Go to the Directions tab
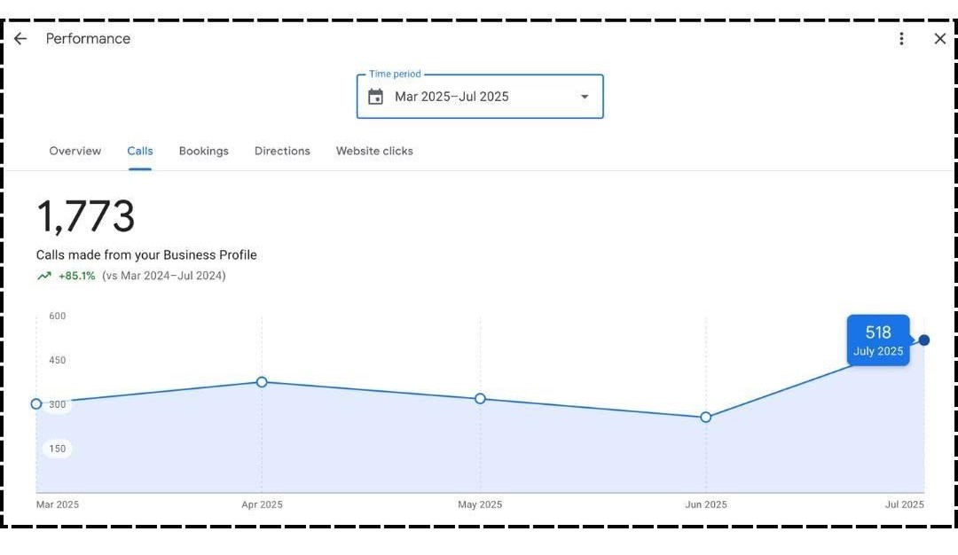 click(282, 152)
